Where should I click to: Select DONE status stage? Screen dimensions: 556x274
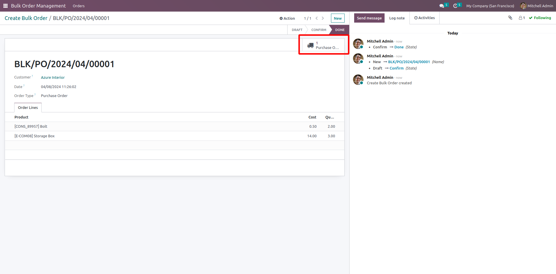tap(340, 30)
